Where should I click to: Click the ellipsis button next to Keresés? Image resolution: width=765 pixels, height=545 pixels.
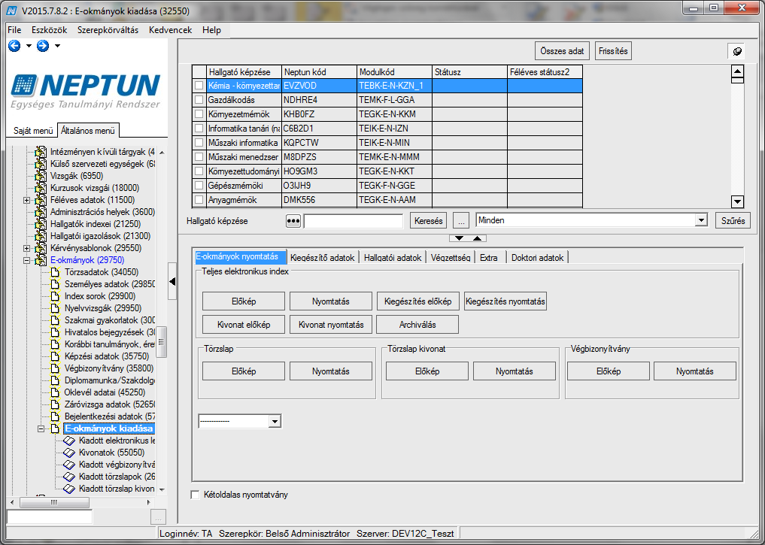[461, 221]
